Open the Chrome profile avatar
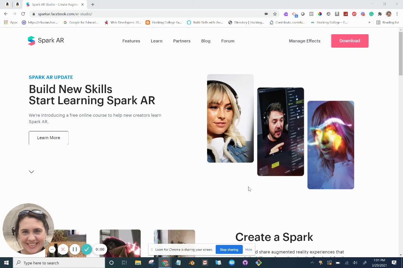 [x=388, y=14]
